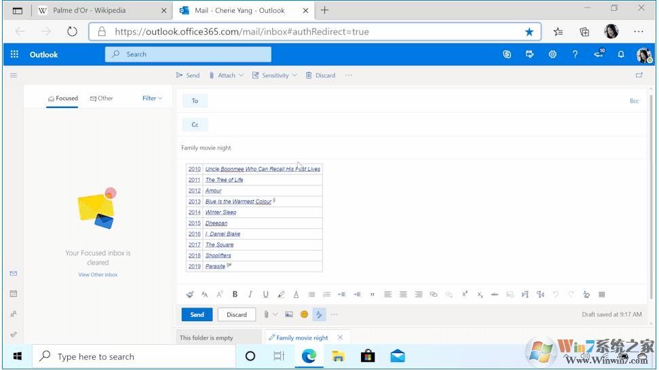Toggle italic text formatting

250,295
